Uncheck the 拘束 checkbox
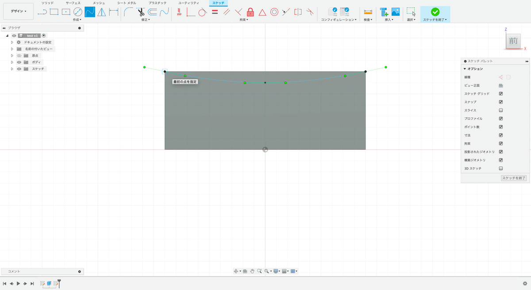Image resolution: width=531 pixels, height=290 pixels. point(501,143)
